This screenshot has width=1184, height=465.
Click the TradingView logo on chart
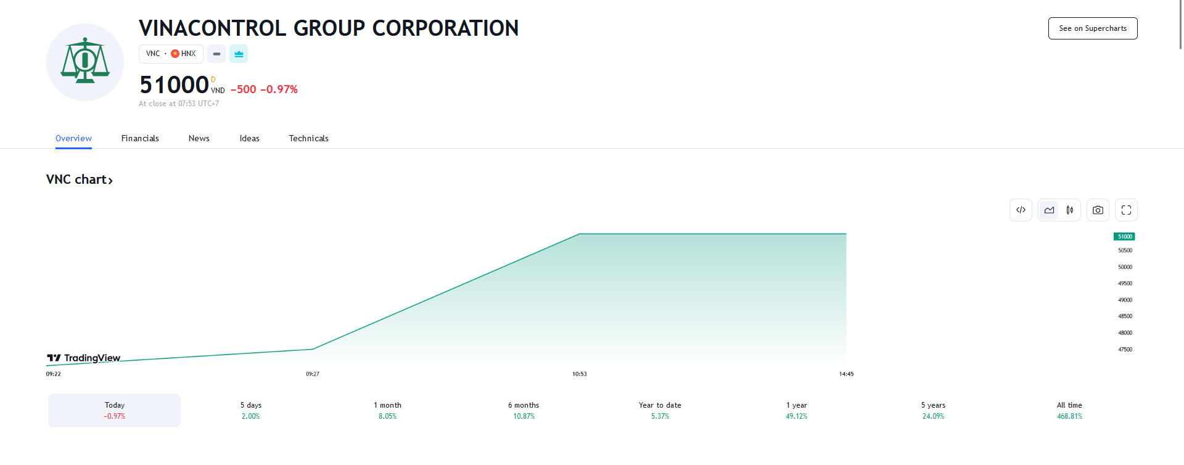[84, 358]
